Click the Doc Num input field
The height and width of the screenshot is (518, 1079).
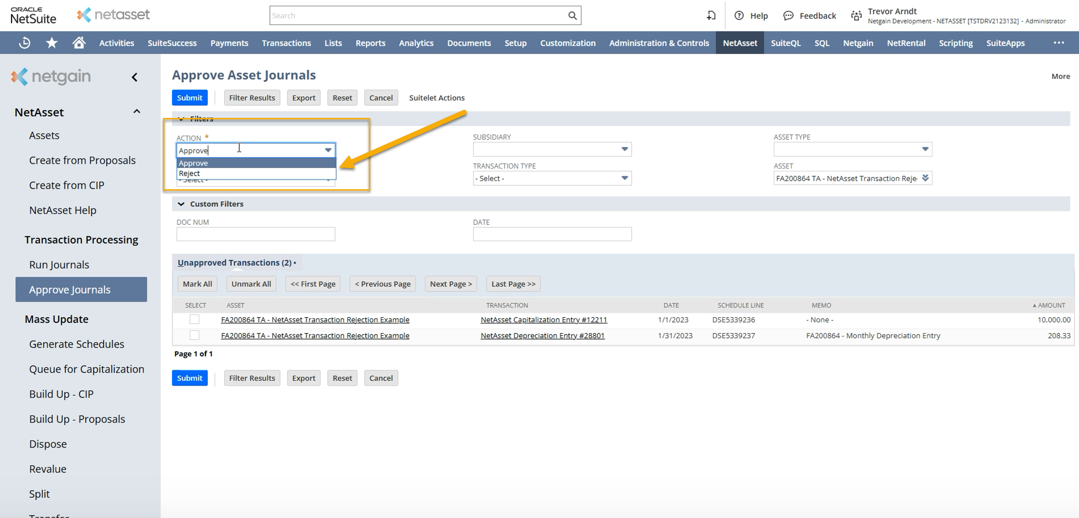tap(256, 234)
